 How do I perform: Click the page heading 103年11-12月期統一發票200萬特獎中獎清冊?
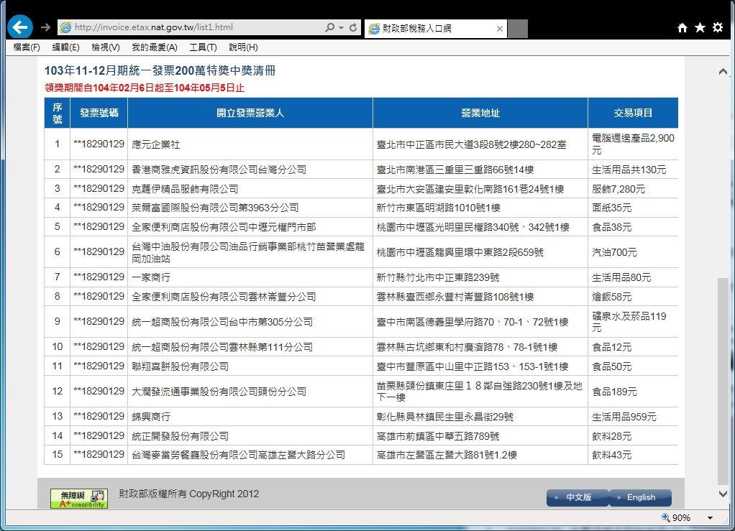(x=160, y=70)
